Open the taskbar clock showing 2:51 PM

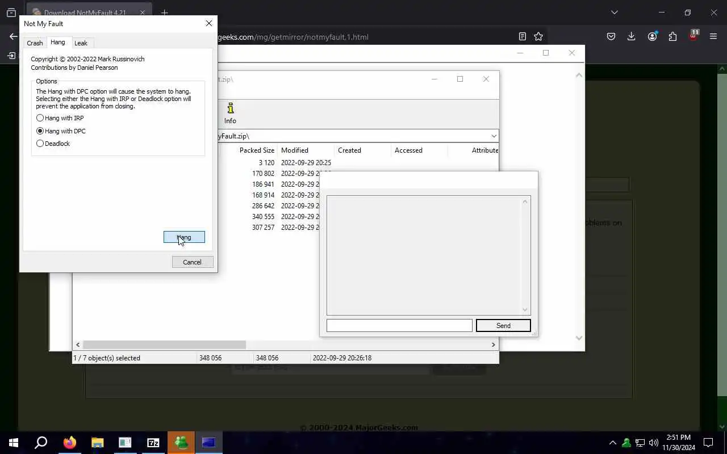(x=679, y=443)
